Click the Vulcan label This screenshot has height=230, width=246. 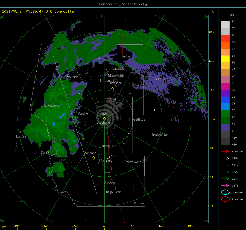(139, 203)
